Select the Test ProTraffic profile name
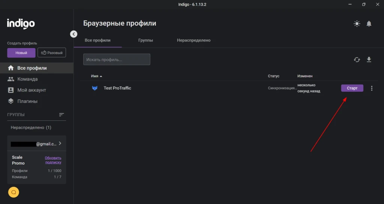Image resolution: width=384 pixels, height=204 pixels. (117, 88)
